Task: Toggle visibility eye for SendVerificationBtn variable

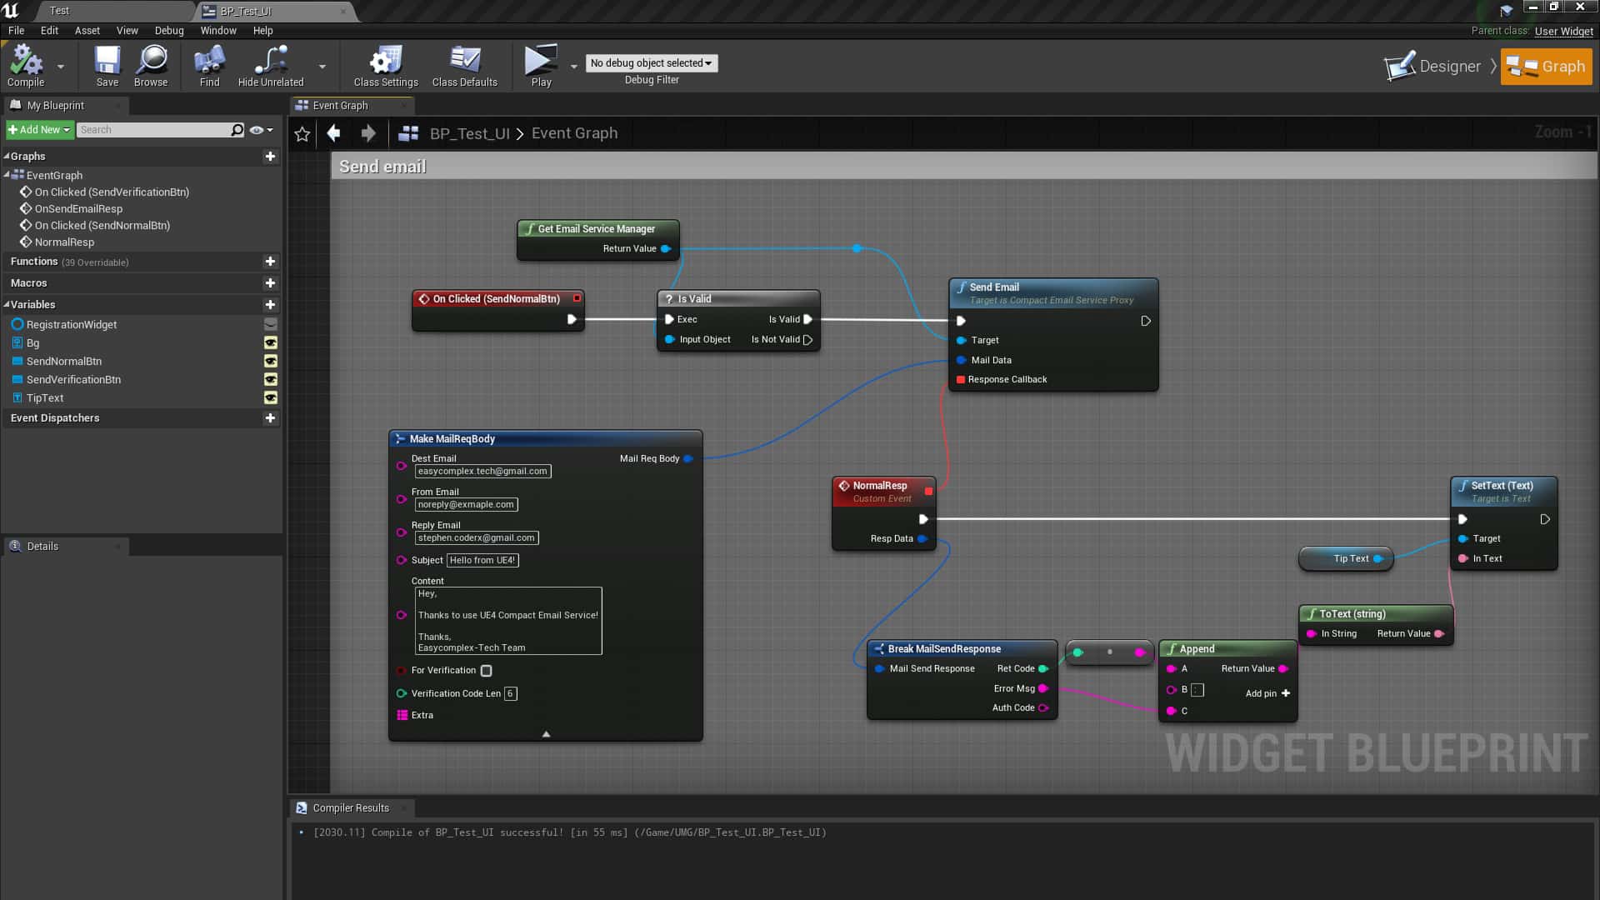Action: 271,380
